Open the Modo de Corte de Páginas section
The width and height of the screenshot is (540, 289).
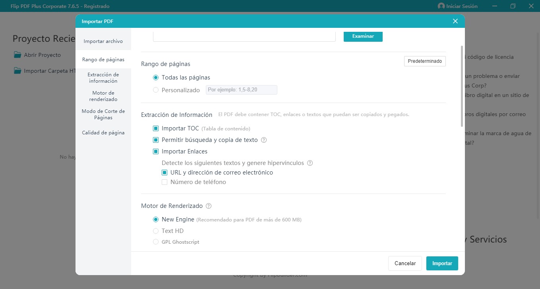click(103, 114)
